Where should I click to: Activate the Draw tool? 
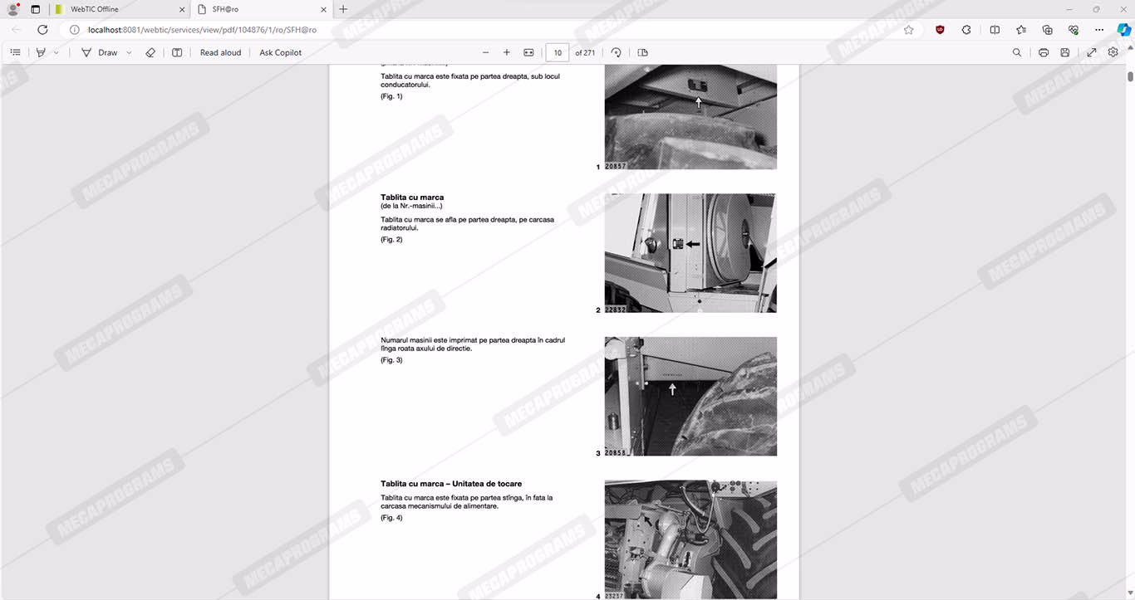pos(100,52)
